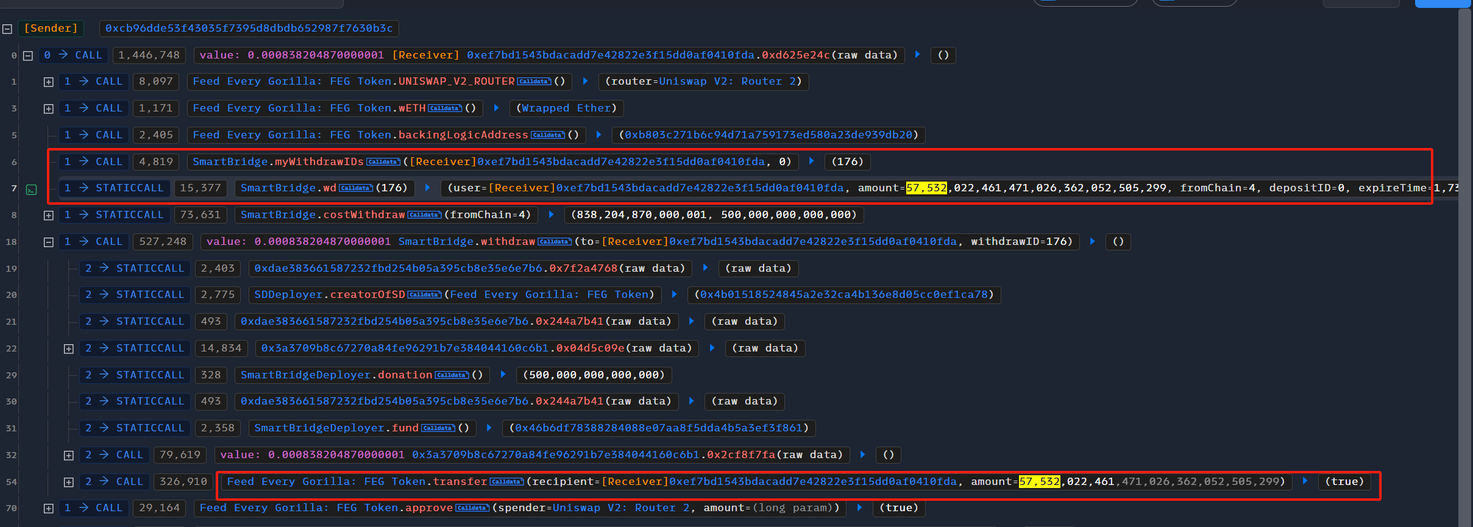View Calldata of SmartBridge.withdraw call
Viewport: 1473px width, 527px height.
(x=555, y=242)
